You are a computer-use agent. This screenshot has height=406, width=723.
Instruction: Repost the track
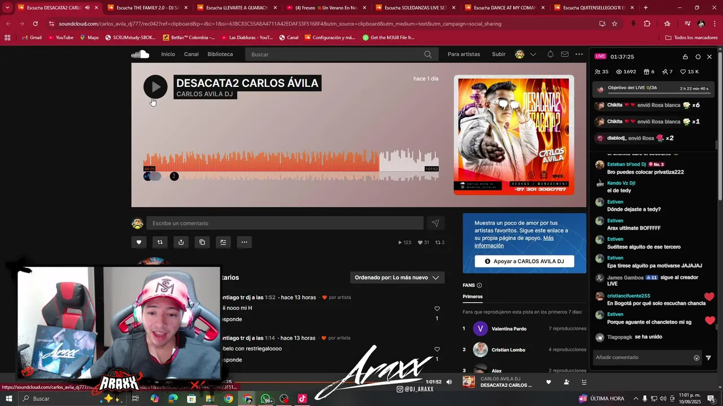coord(160,242)
